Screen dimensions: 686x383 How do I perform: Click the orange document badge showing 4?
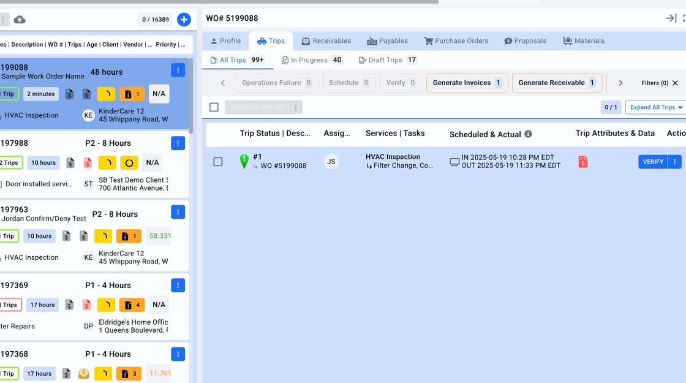tap(132, 305)
